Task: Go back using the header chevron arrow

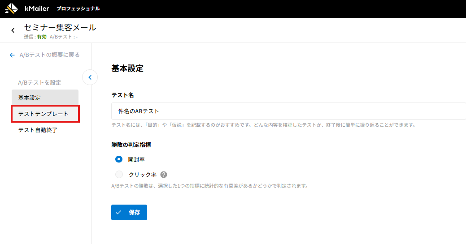Action: coord(13,30)
